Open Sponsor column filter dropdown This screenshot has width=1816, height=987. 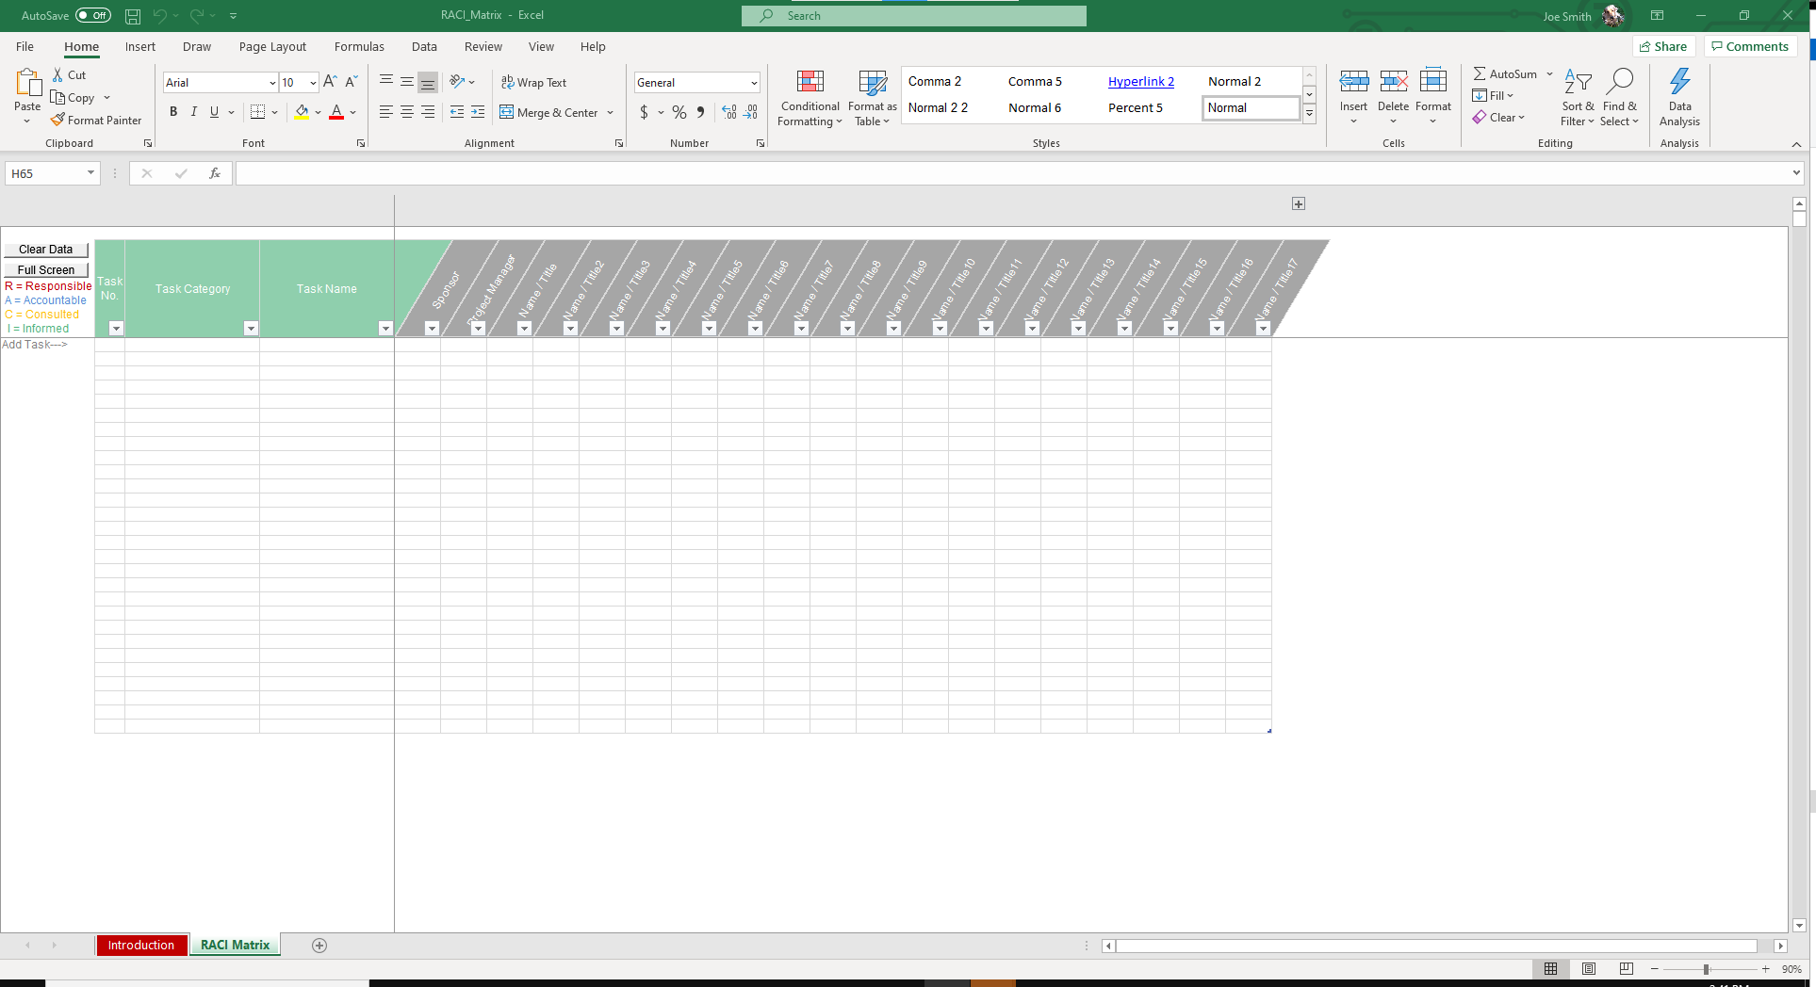[432, 329]
